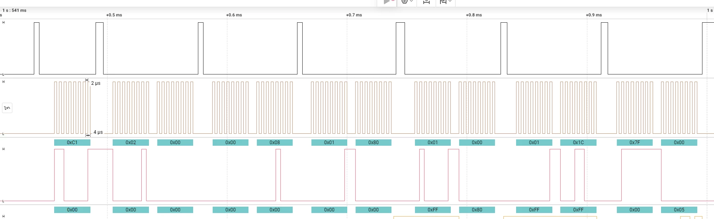Select the measurement range tool icon

[426, 2]
